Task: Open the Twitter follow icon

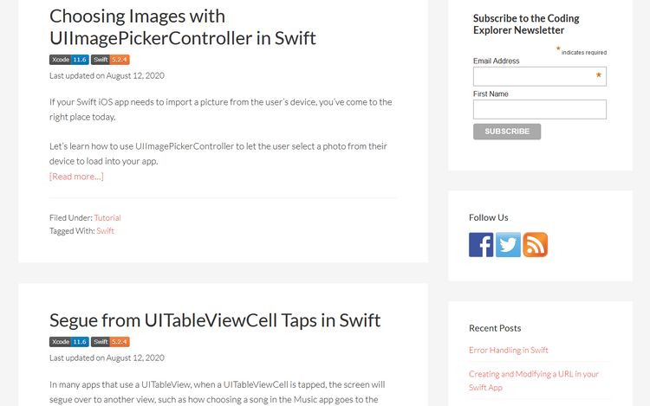Action: click(x=508, y=245)
